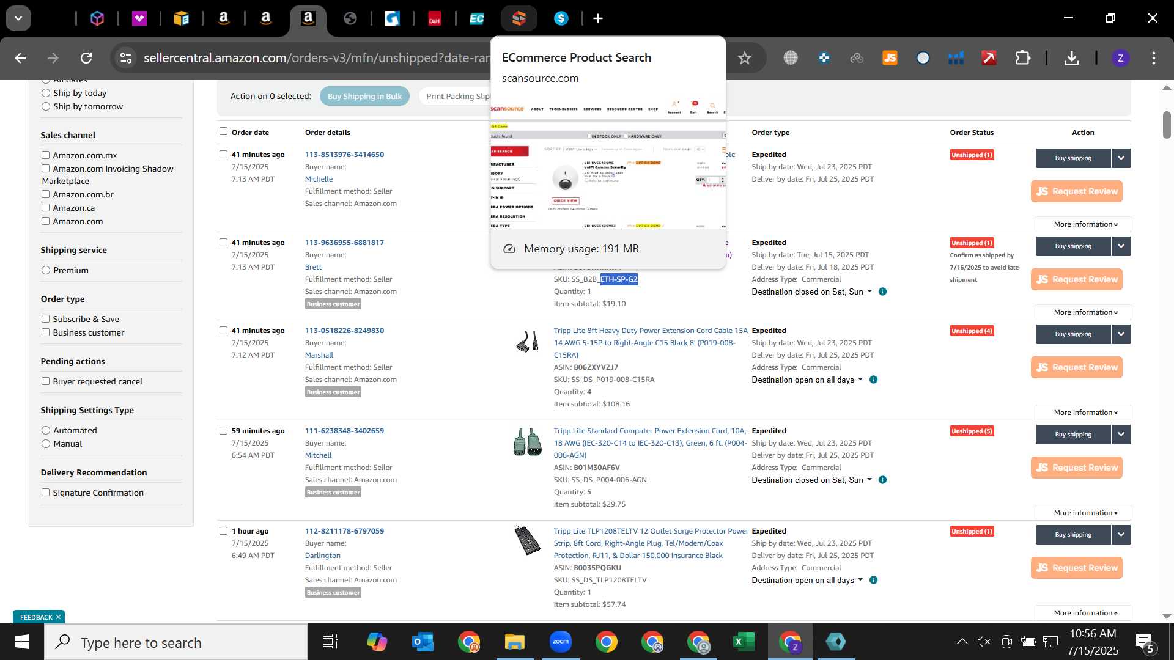The height and width of the screenshot is (660, 1174).
Task: Expand the Buy shipping arrow for Darlington's order
Action: coord(1121,535)
